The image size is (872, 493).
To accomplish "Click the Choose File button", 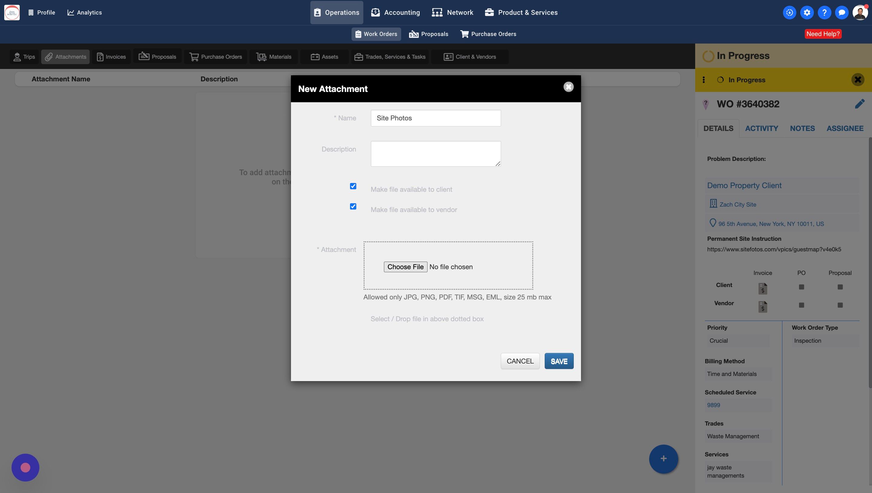I will pyautogui.click(x=405, y=267).
